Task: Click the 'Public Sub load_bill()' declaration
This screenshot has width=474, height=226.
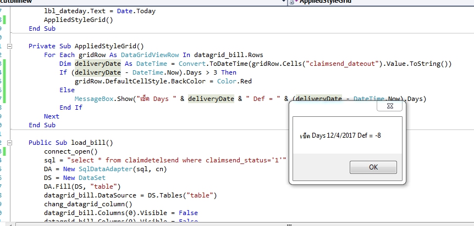Action: point(71,143)
